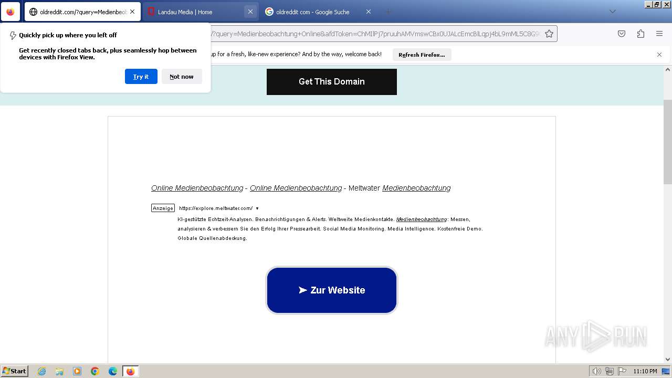Open first Online Medienbeobachtung ad title link
The image size is (672, 378).
197,188
